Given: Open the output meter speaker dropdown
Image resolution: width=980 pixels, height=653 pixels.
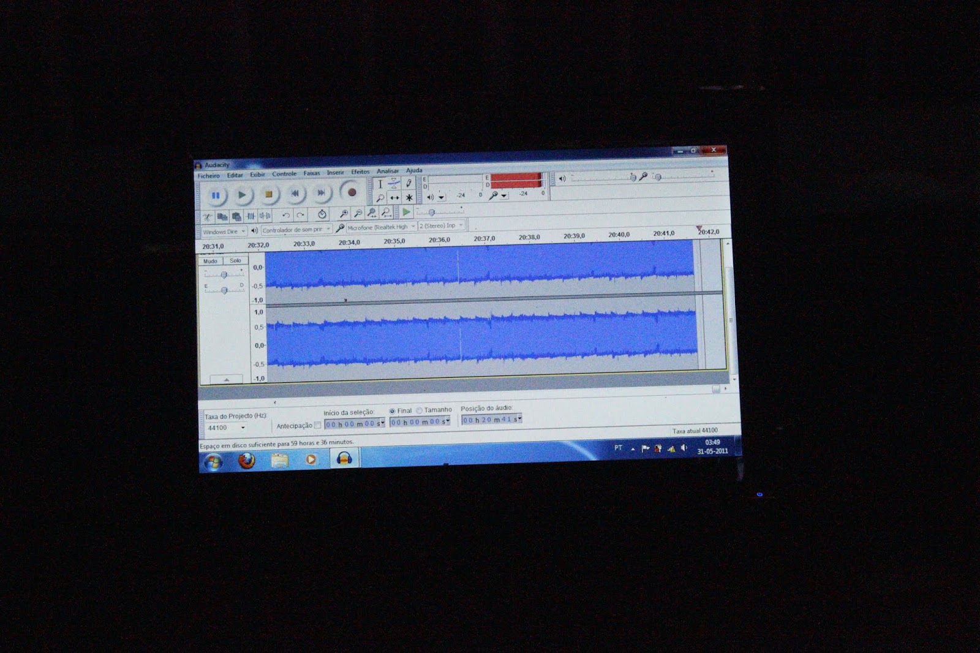Looking at the screenshot, I should (x=441, y=197).
